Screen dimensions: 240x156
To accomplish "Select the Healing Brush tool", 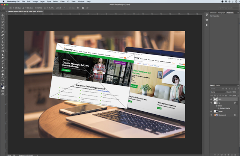I will click(3, 35).
